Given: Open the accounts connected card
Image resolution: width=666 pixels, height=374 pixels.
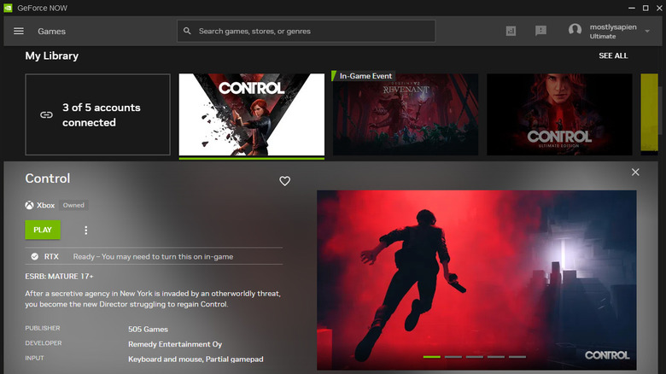Looking at the screenshot, I should click(x=98, y=114).
